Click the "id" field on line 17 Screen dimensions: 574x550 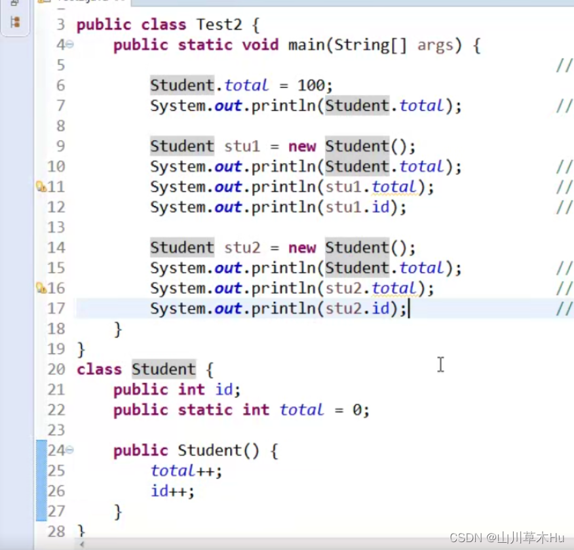pyautogui.click(x=380, y=309)
